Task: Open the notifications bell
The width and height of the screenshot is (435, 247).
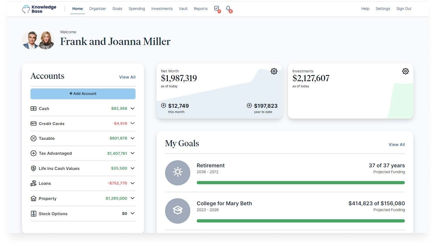Action: point(228,8)
